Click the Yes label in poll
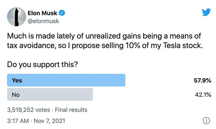The image size is (216, 129). point(17,80)
